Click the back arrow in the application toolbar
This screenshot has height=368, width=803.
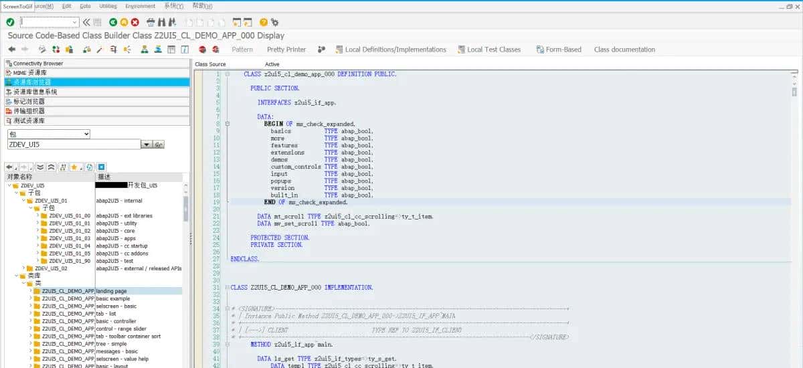point(11,49)
